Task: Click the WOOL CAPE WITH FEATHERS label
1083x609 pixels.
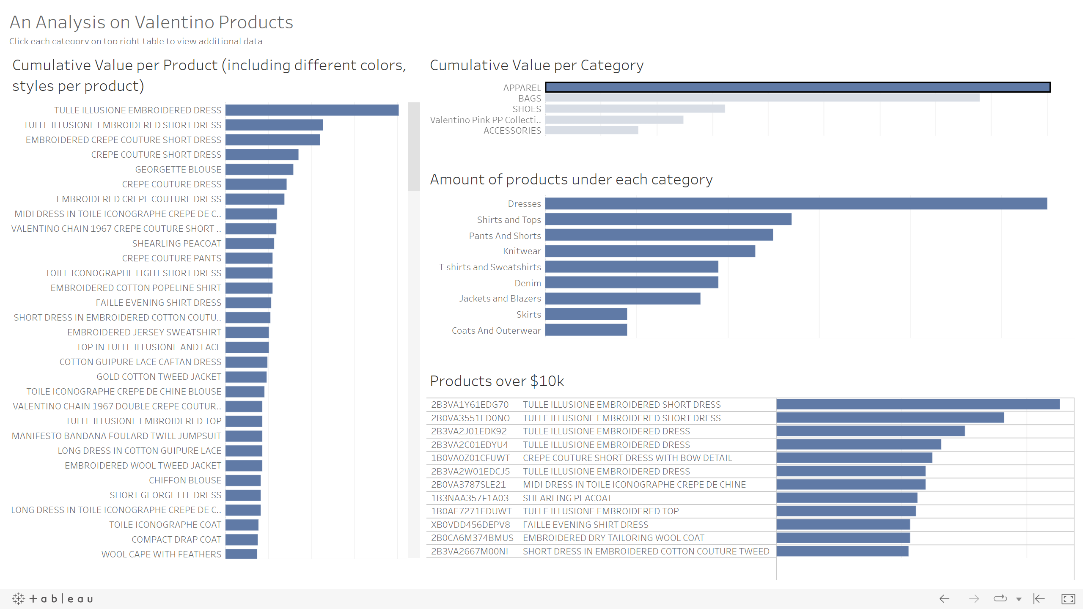Action: tap(162, 554)
